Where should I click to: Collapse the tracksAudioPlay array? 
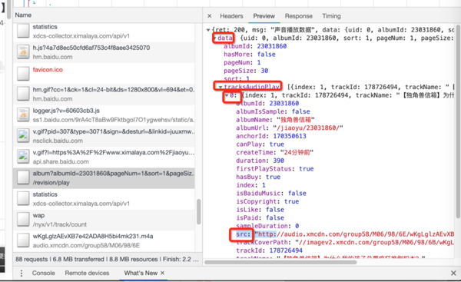(x=221, y=87)
